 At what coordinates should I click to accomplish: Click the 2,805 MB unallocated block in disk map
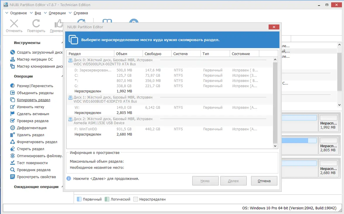[x=329, y=145]
